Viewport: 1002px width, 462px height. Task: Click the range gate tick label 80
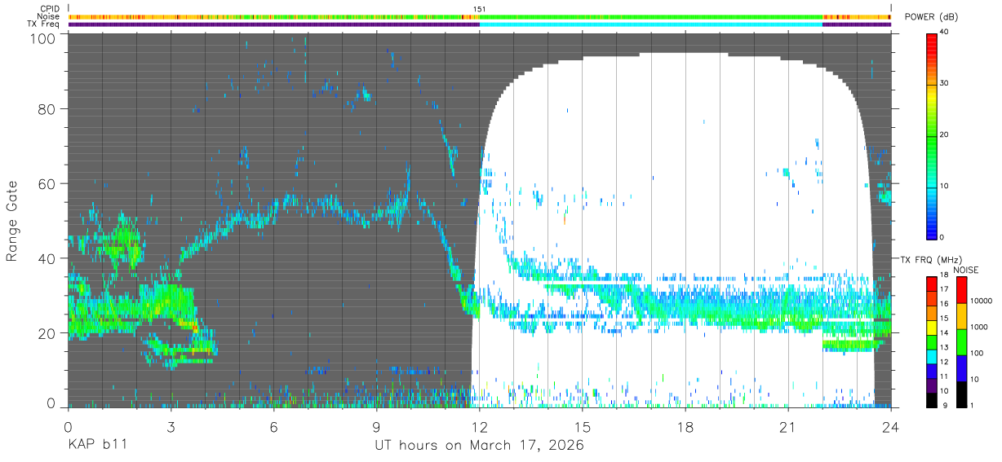point(47,109)
